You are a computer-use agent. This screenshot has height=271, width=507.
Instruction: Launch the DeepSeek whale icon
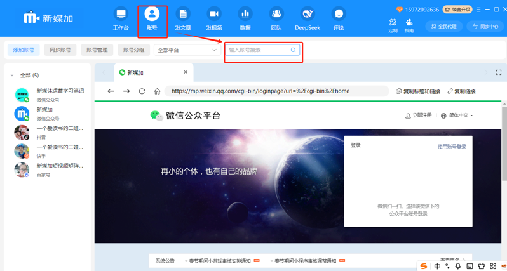click(308, 14)
